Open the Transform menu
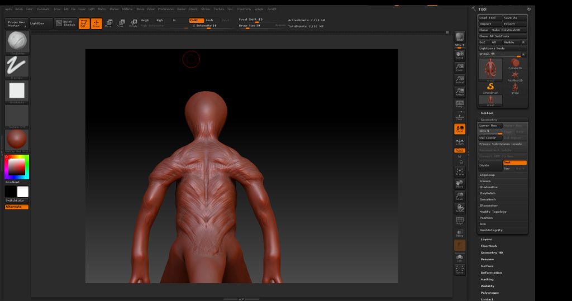Viewport: 572px width, 301px height. [244, 9]
